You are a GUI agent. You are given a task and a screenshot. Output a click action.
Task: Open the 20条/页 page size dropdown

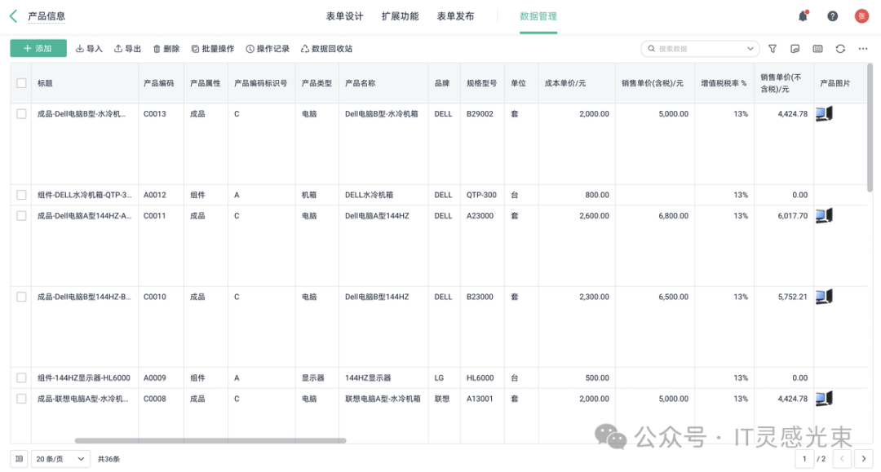coord(60,459)
